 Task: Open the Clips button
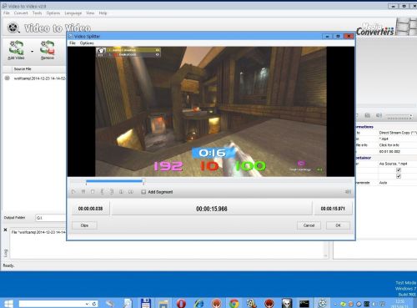tap(84, 225)
